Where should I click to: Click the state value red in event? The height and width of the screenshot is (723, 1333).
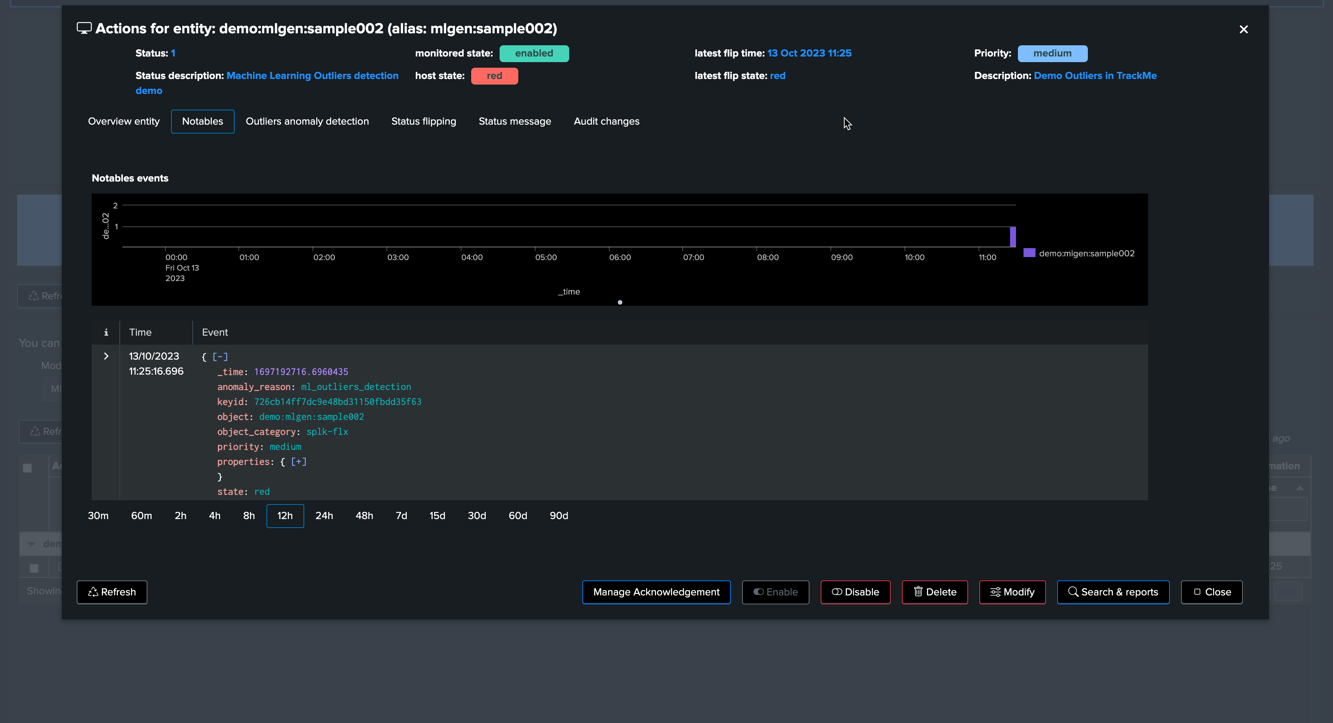click(x=262, y=492)
